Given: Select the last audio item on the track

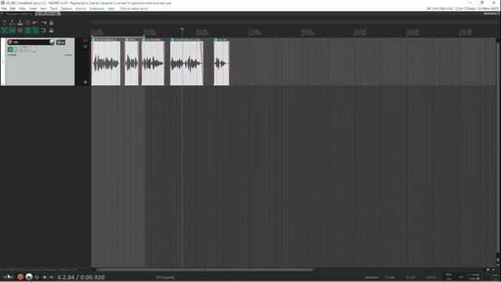Looking at the screenshot, I should pyautogui.click(x=222, y=62).
